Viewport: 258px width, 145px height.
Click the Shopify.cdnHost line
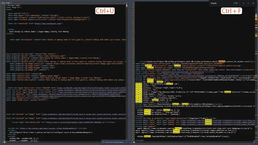pos(156,98)
